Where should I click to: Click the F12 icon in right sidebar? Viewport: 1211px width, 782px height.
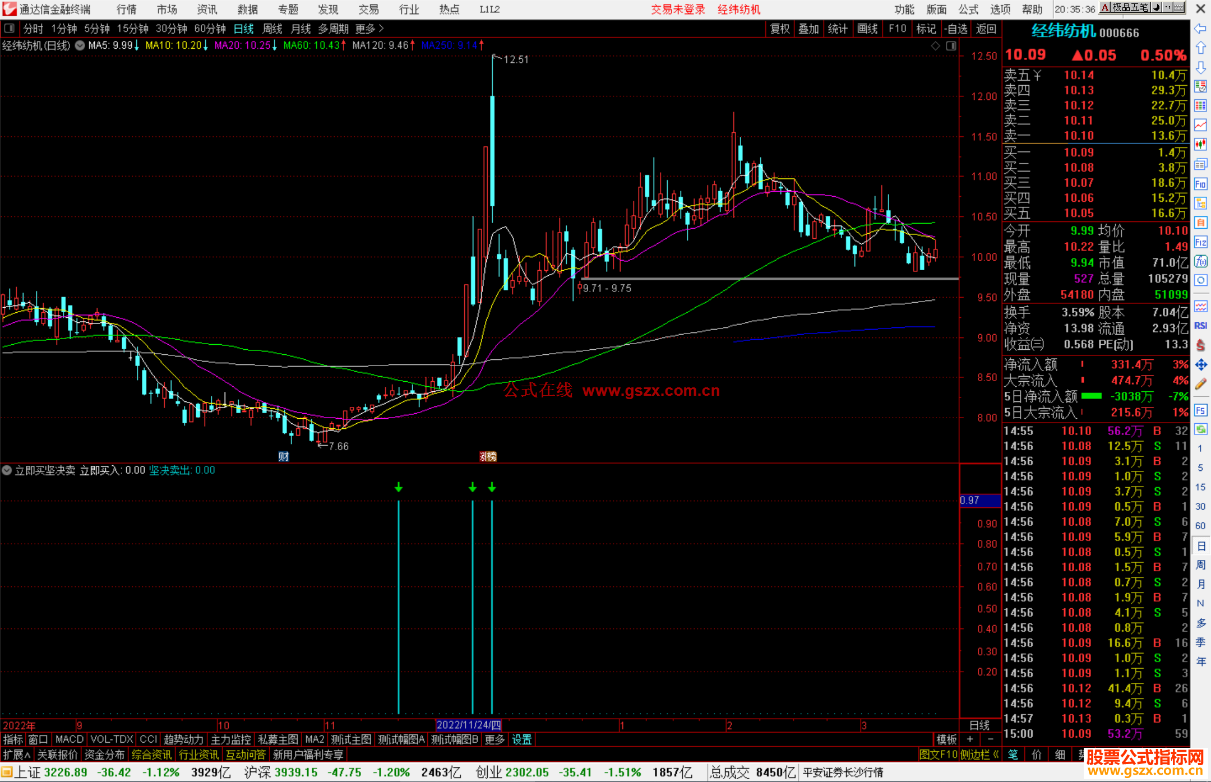pos(1200,242)
